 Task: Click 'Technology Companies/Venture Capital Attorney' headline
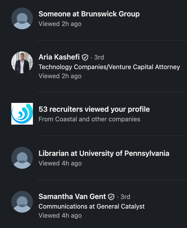109,67
